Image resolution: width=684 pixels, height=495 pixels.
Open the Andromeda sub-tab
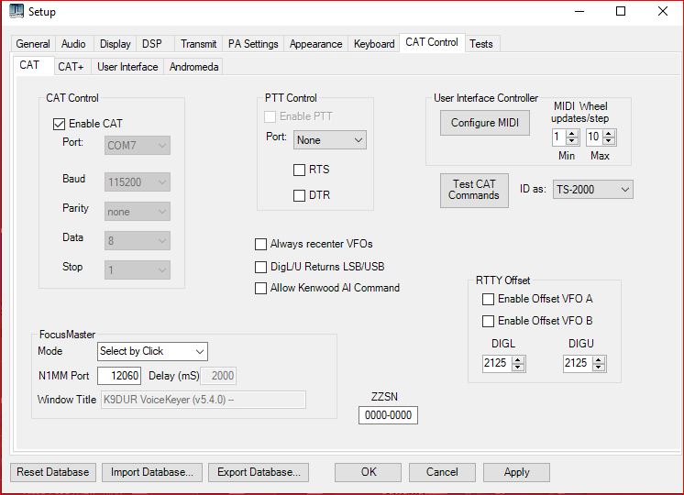(194, 67)
